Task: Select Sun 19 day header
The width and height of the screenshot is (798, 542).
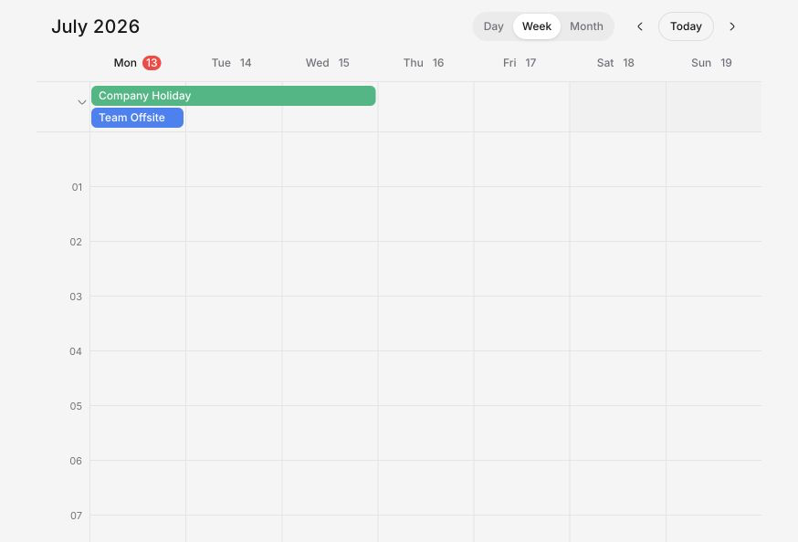Action: coord(711,63)
